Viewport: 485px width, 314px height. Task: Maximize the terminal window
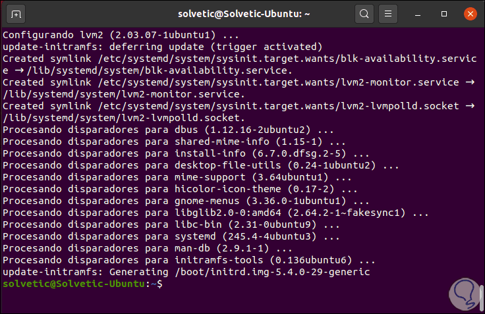point(444,14)
